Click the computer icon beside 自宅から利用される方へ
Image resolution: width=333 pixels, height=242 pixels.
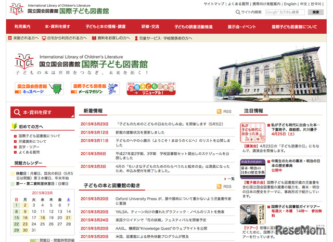tap(44, 38)
